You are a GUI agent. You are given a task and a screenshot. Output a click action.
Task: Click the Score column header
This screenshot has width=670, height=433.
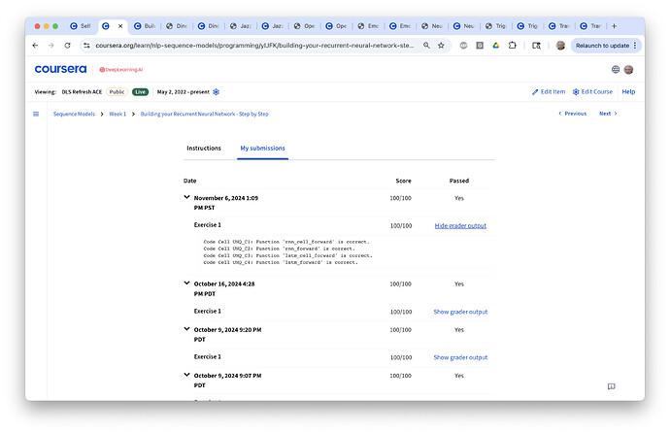(x=403, y=181)
